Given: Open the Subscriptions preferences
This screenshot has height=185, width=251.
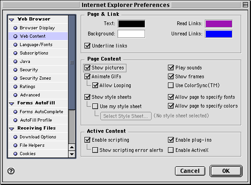Looking at the screenshot, I should (38, 53).
